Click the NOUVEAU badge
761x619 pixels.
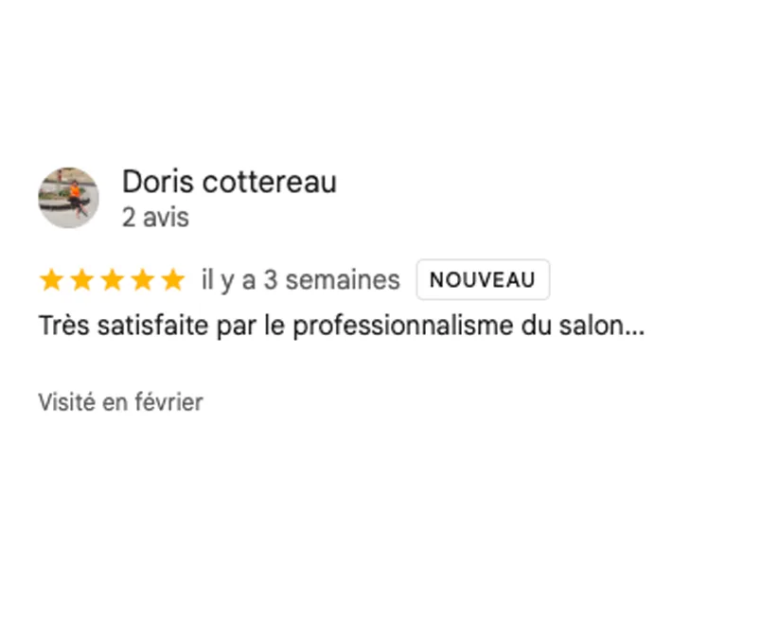click(483, 280)
